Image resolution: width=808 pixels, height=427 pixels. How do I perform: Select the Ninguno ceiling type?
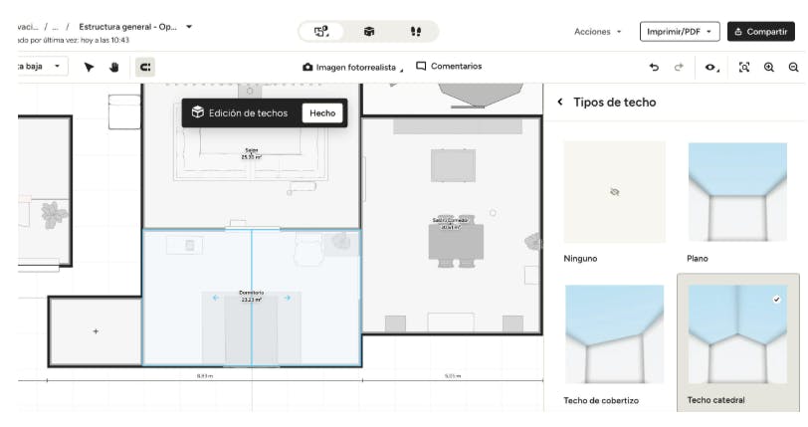(614, 192)
